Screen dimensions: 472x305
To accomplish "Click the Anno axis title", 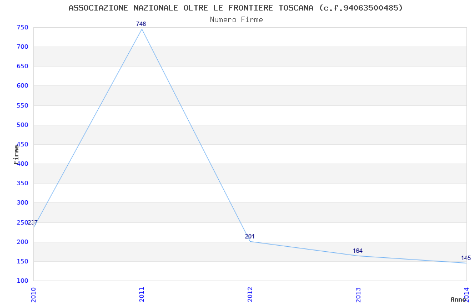I will click(x=458, y=299).
